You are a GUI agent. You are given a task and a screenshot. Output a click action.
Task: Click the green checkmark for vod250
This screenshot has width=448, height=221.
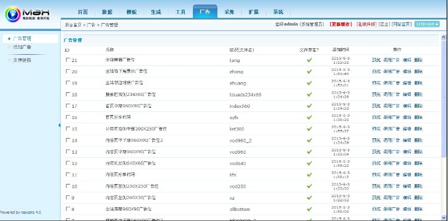[x=309, y=186]
